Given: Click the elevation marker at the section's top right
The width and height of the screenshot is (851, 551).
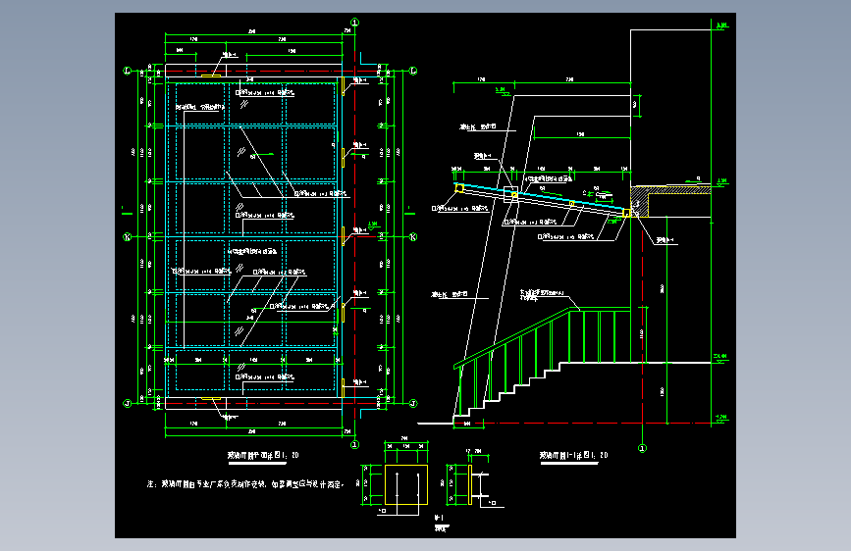Looking at the screenshot, I should (x=721, y=25).
